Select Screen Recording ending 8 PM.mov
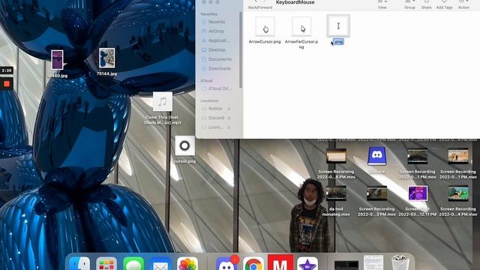480x270 pixels. click(x=336, y=156)
